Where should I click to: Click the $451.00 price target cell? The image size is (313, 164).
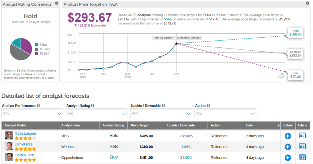pyautogui.click(x=146, y=158)
